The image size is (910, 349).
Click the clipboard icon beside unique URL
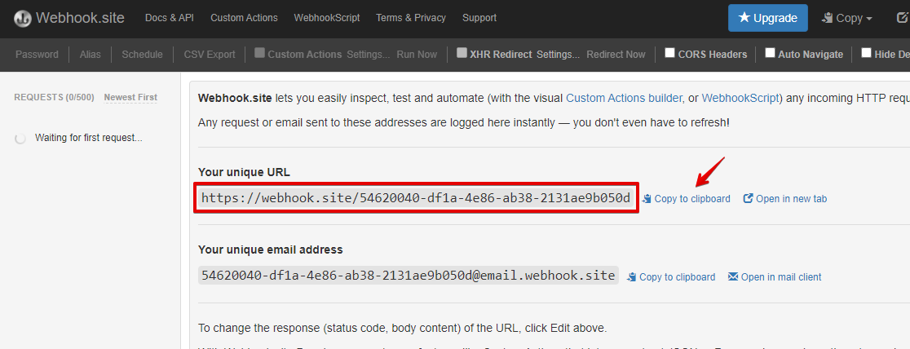[647, 199]
